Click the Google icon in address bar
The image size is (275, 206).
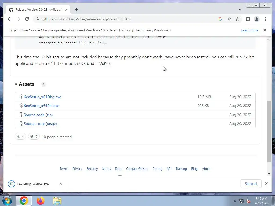[x=220, y=19]
